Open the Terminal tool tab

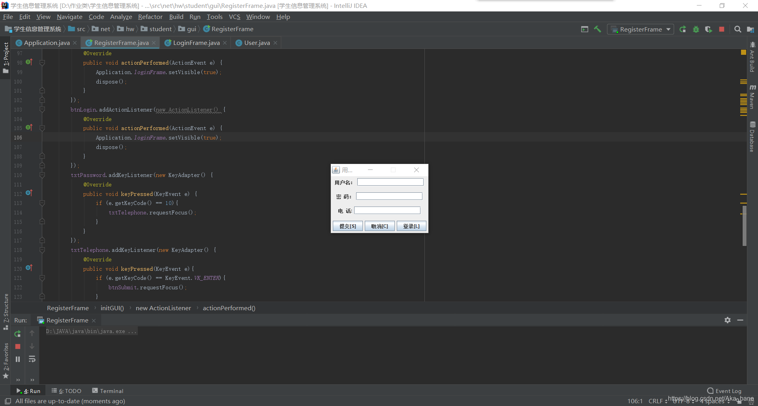coord(108,391)
